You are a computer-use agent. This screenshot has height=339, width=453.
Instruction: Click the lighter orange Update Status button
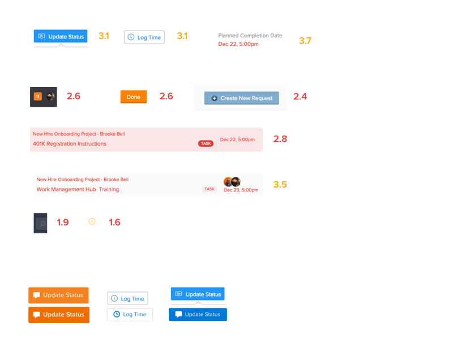[x=58, y=295]
